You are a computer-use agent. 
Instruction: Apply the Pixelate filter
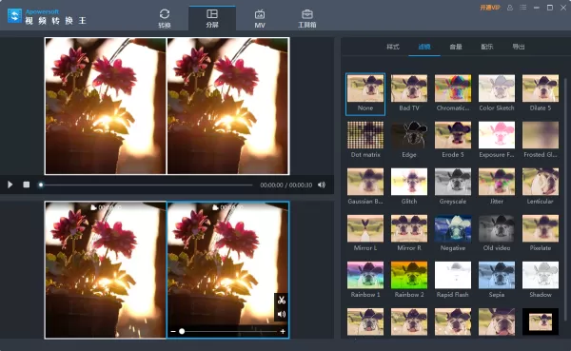[x=541, y=233]
